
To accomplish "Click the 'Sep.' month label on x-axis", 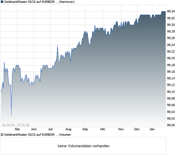I will click(x=85, y=129).
